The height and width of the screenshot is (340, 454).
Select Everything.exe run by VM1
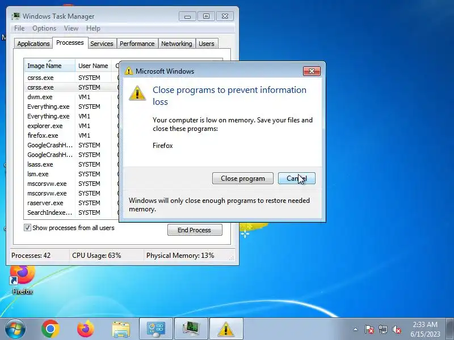(x=72, y=116)
